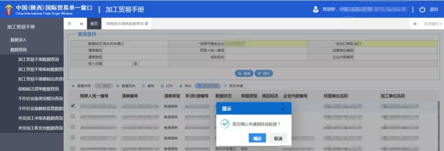Click the 复制 copy toolbar button
Image resolution: width=444 pixels, height=151 pixels.
click(x=148, y=86)
